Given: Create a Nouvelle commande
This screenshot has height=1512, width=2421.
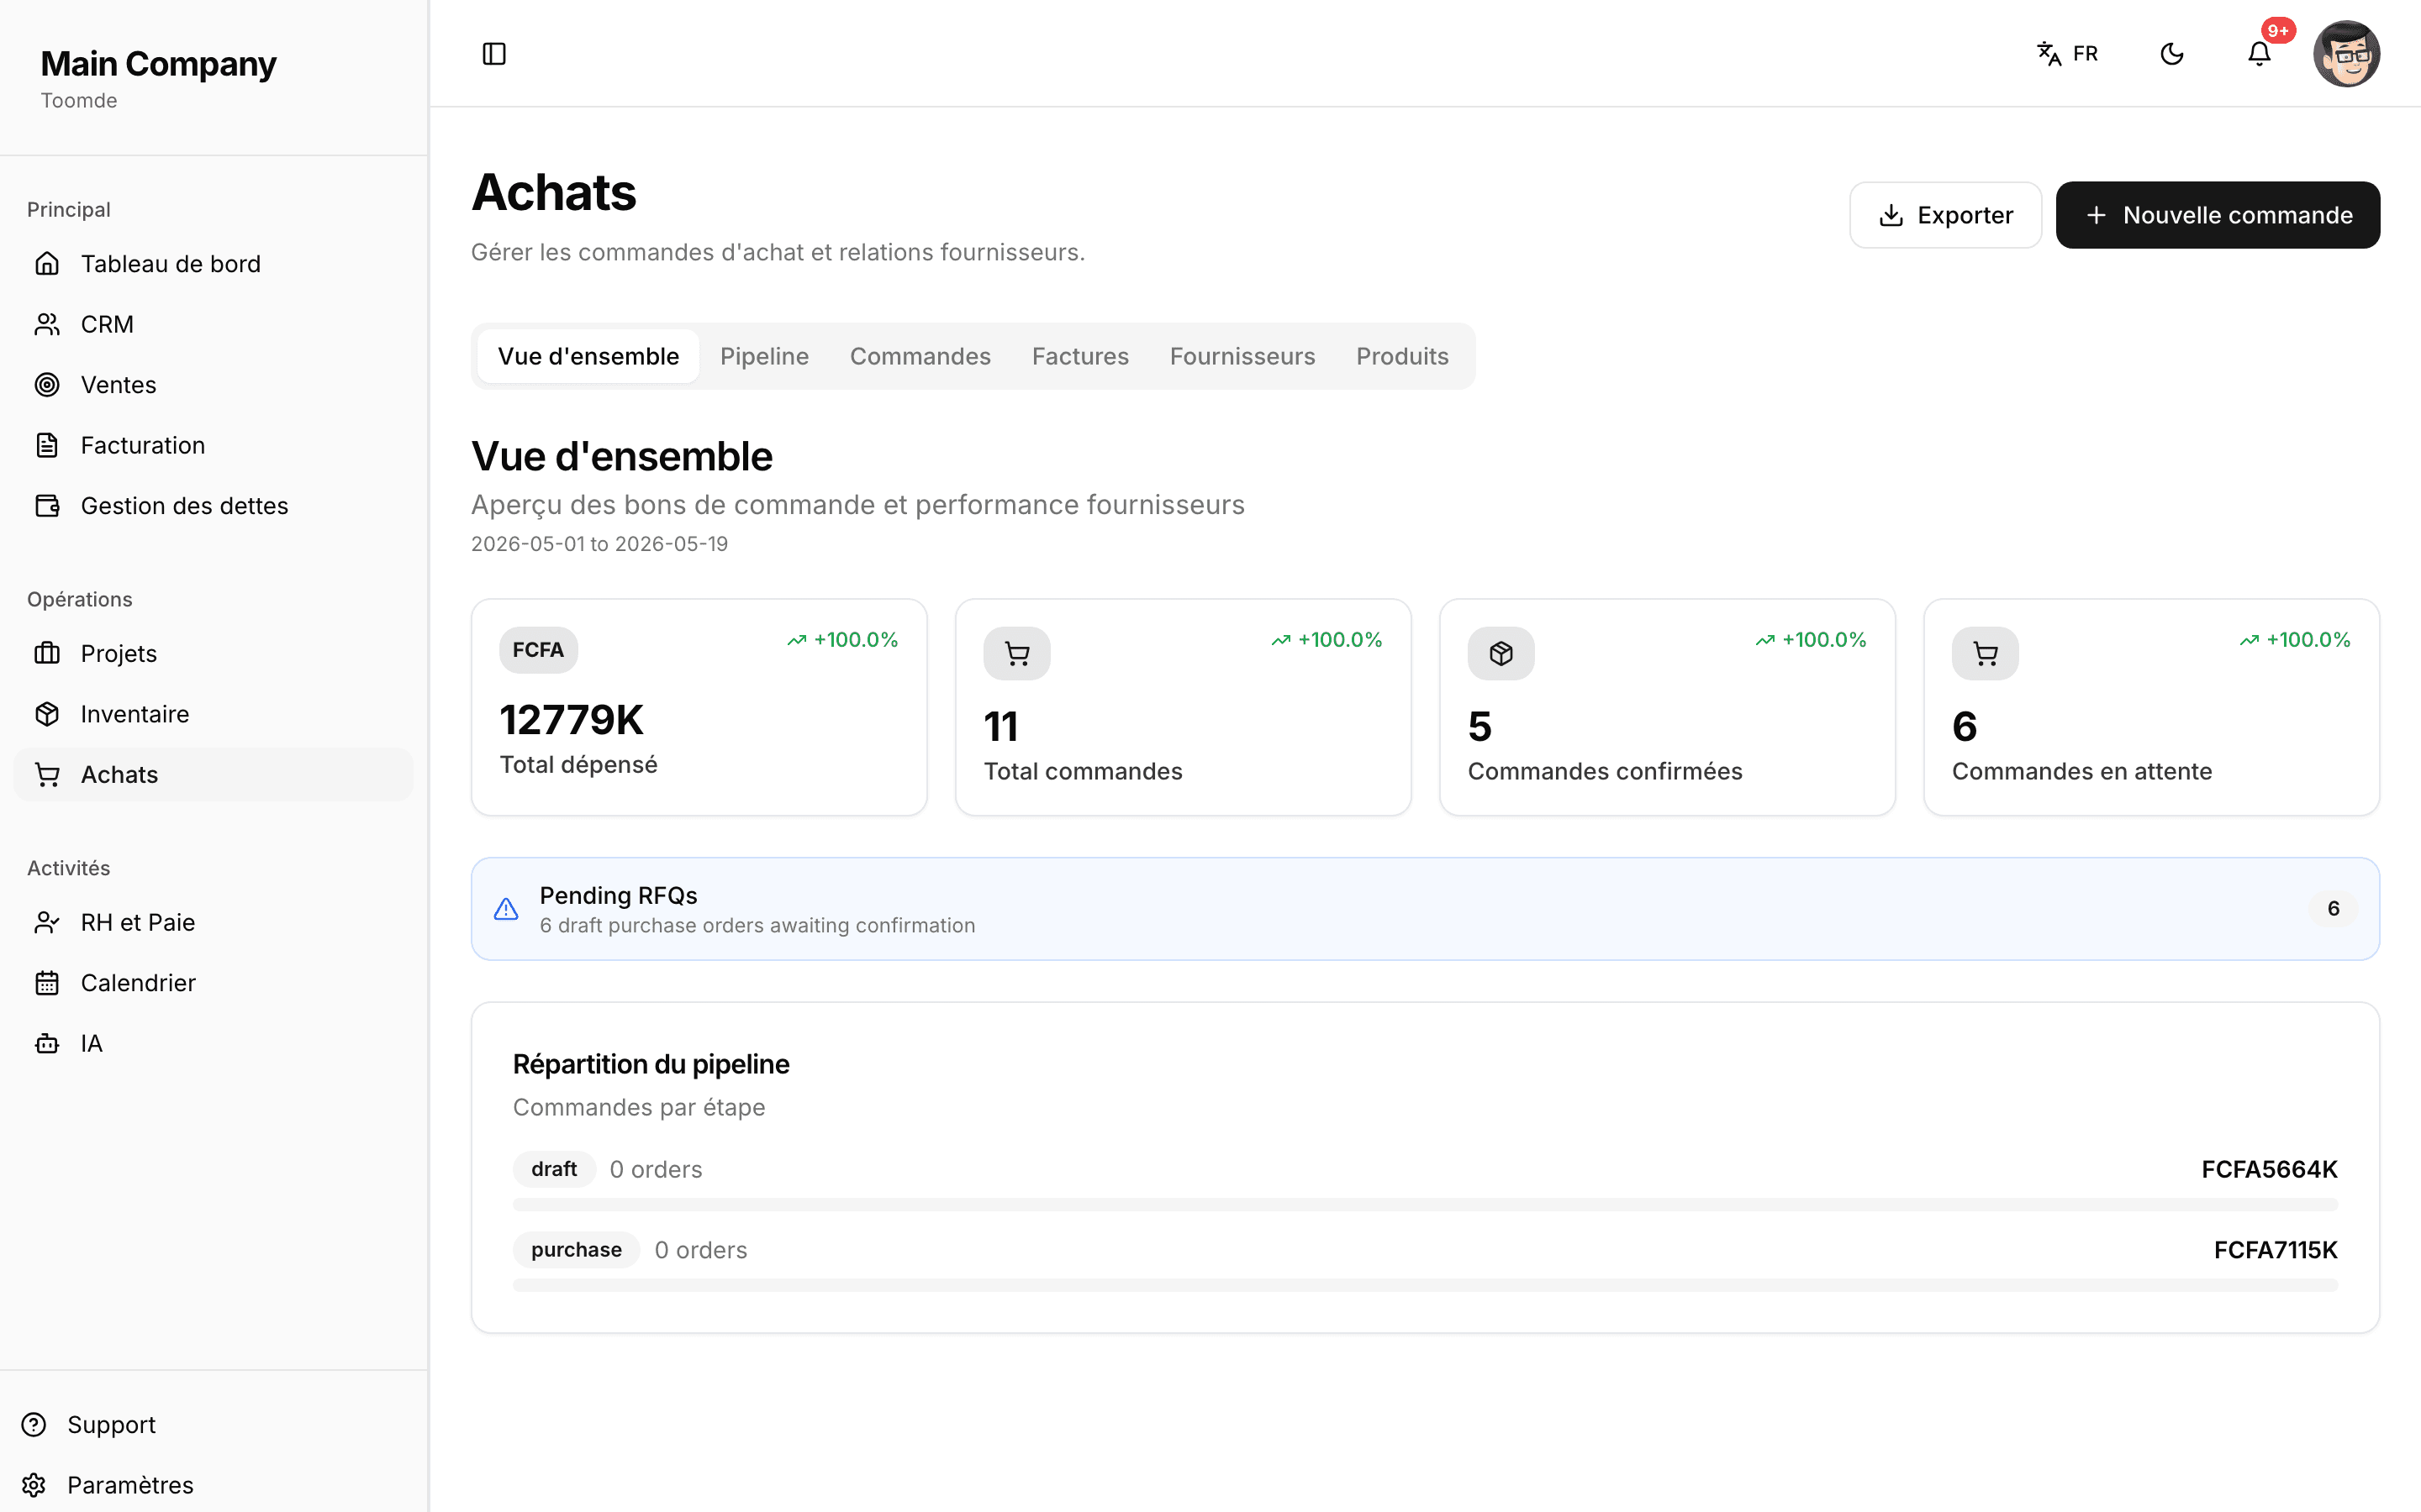Looking at the screenshot, I should pyautogui.click(x=2217, y=215).
